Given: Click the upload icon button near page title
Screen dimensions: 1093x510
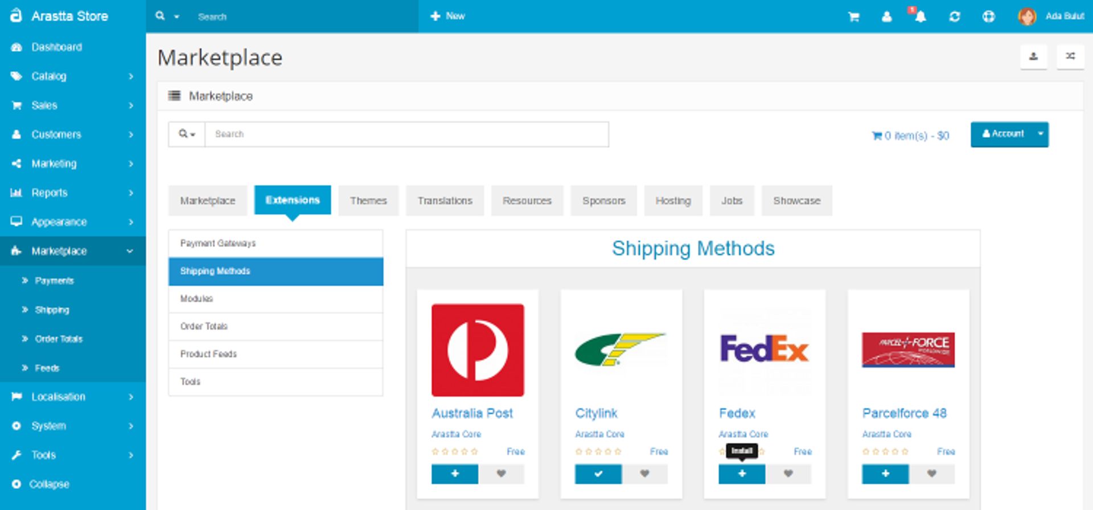Looking at the screenshot, I should tap(1033, 56).
